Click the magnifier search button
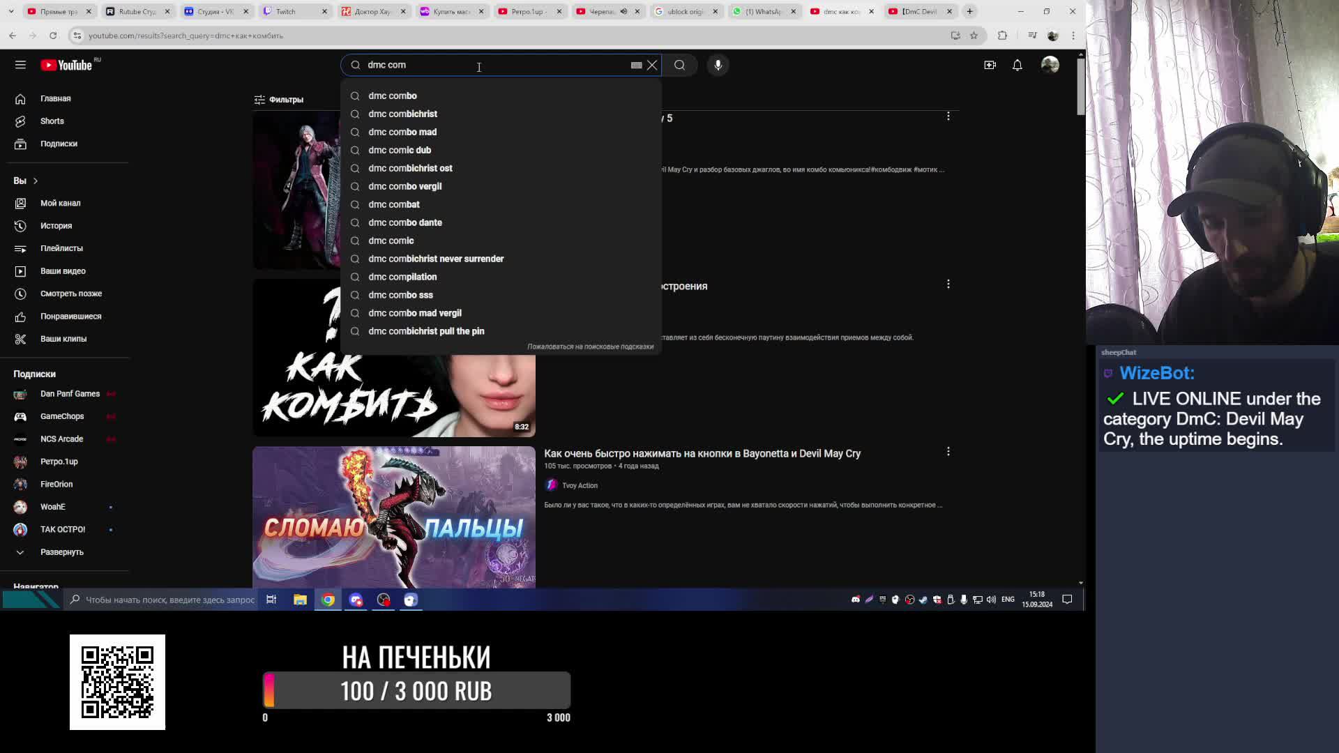This screenshot has height=753, width=1339. (679, 65)
